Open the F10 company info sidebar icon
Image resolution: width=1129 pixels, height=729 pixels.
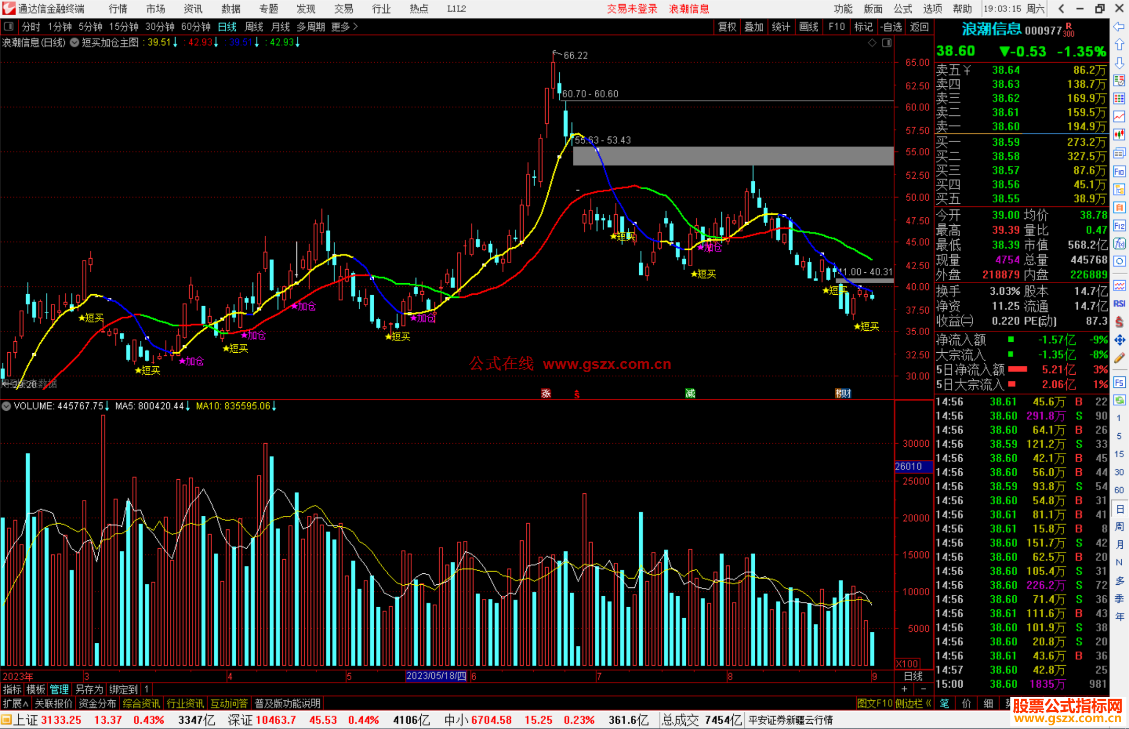pos(1119,171)
